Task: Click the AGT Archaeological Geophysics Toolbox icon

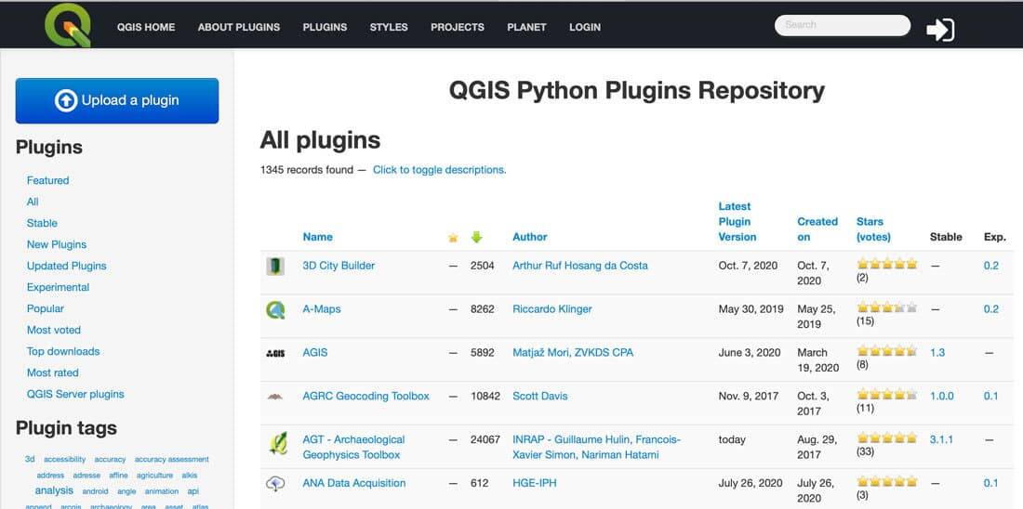Action: pyautogui.click(x=277, y=443)
